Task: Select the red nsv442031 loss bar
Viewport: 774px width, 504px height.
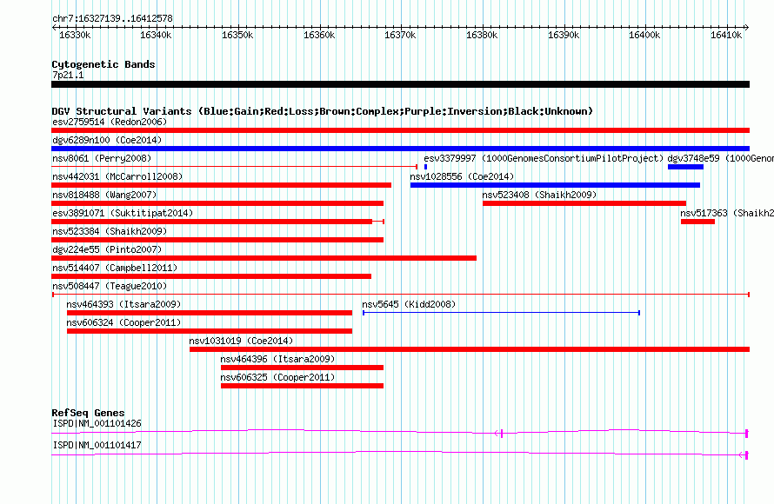Action: pyautogui.click(x=221, y=185)
